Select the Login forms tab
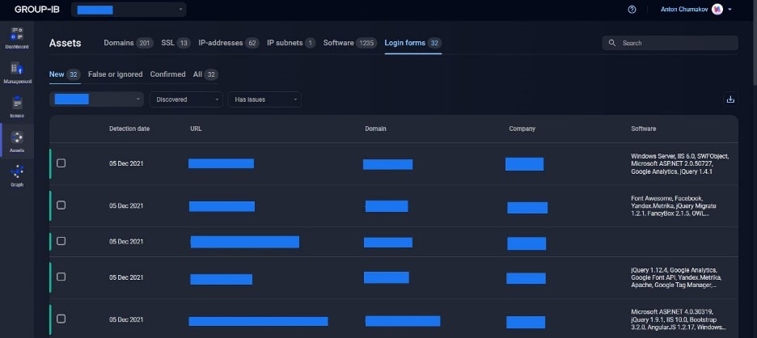 [x=412, y=43]
